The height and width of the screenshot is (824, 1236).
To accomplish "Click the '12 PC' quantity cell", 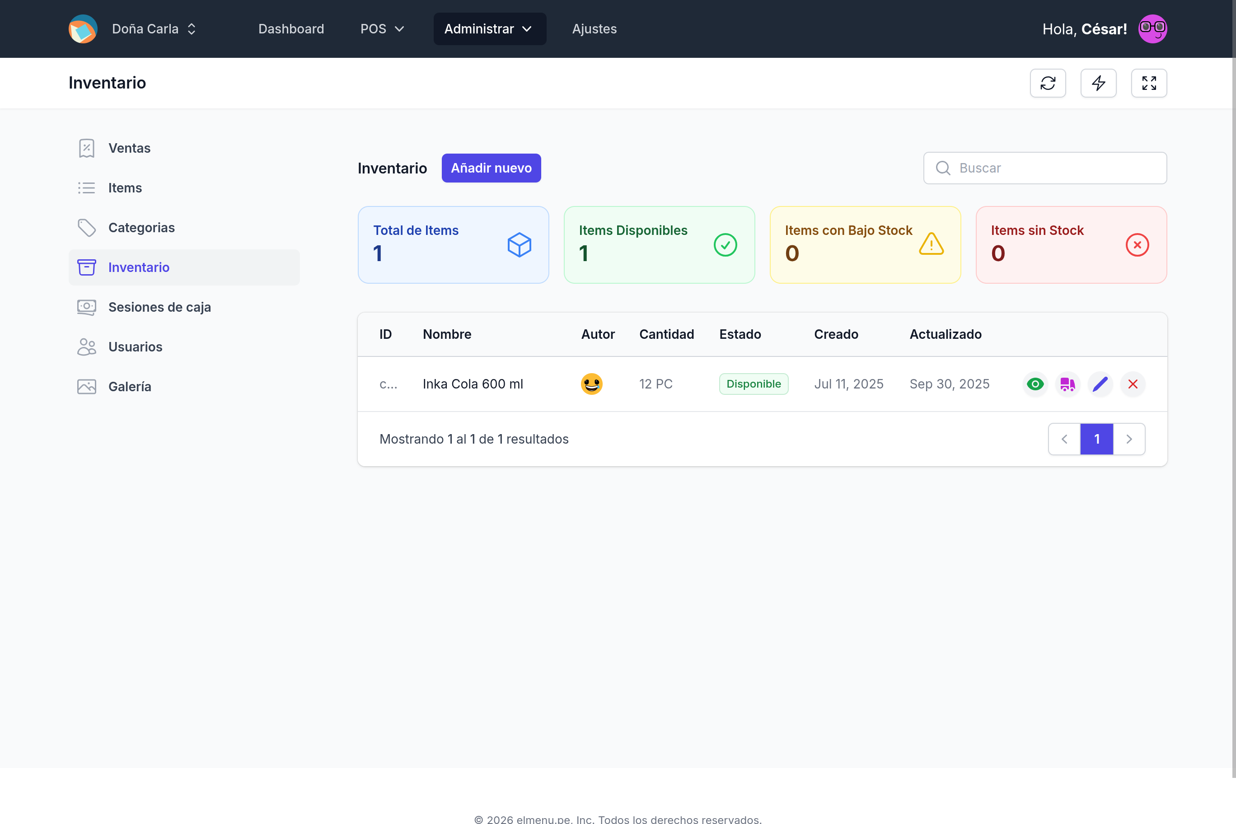I will pyautogui.click(x=655, y=384).
